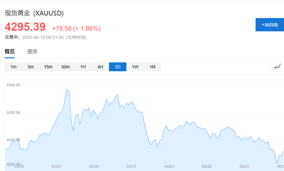Click the 4295.39 current price

pos(25,27)
